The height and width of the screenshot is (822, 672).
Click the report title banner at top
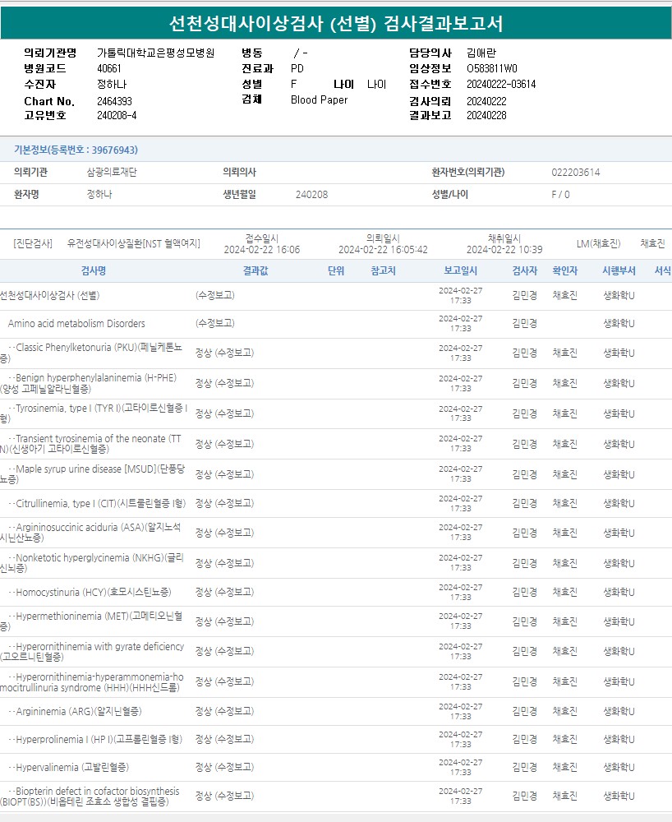[336, 24]
